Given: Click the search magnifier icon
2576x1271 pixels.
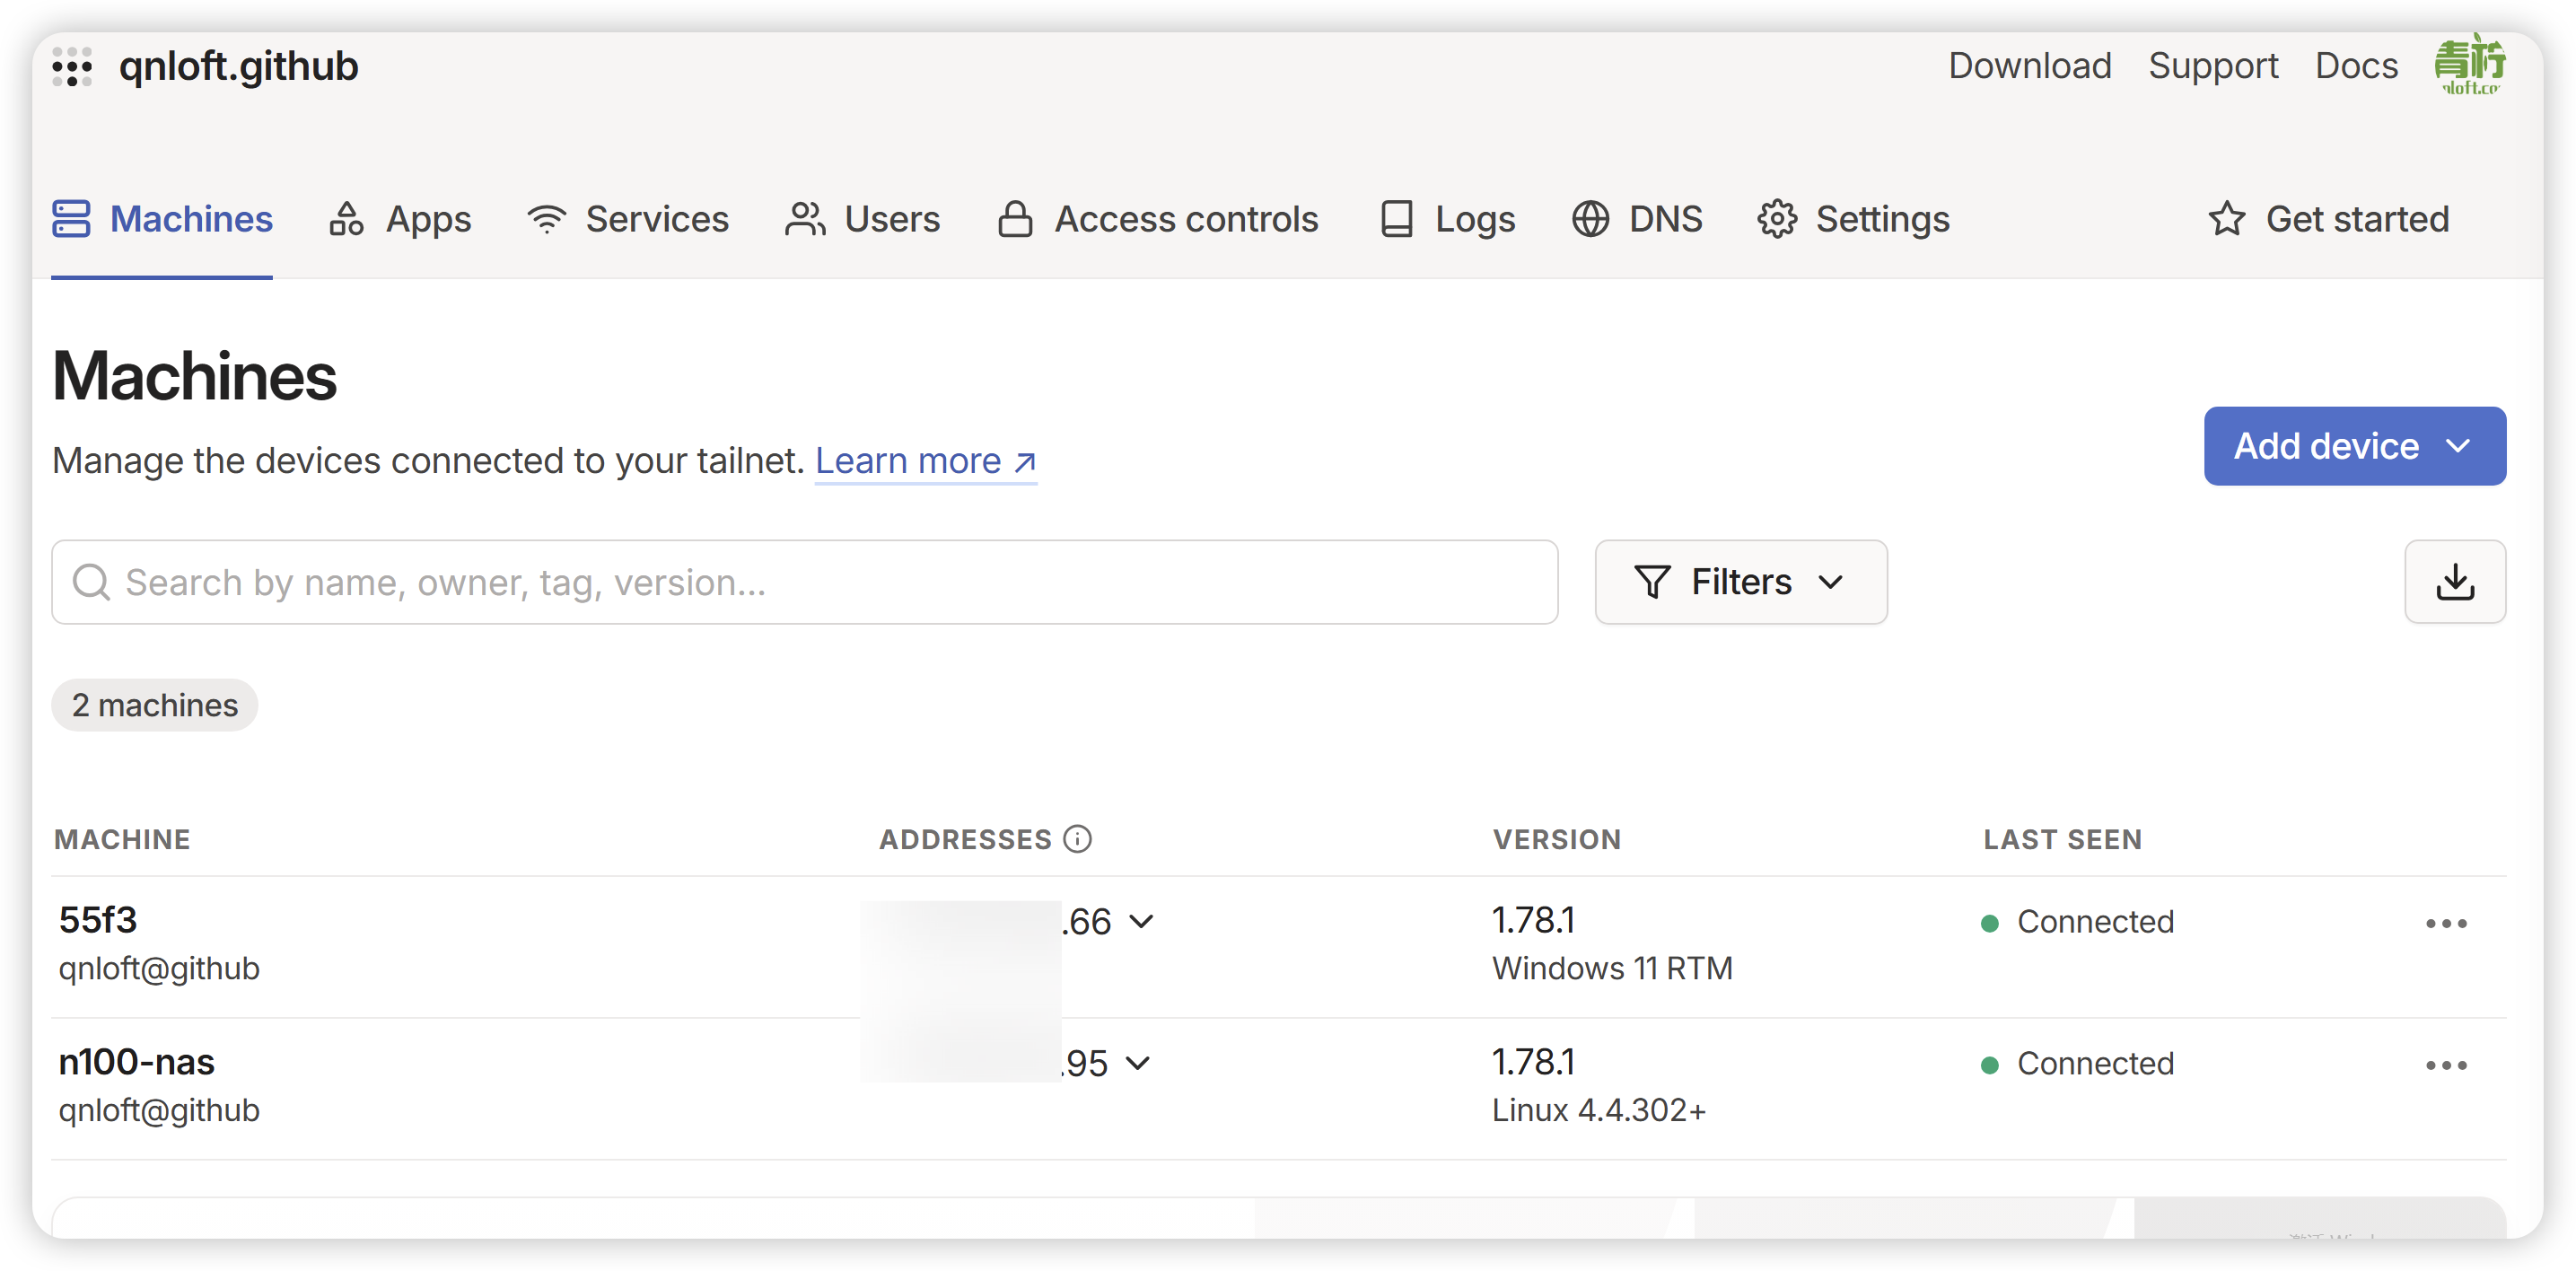Looking at the screenshot, I should tap(92, 582).
